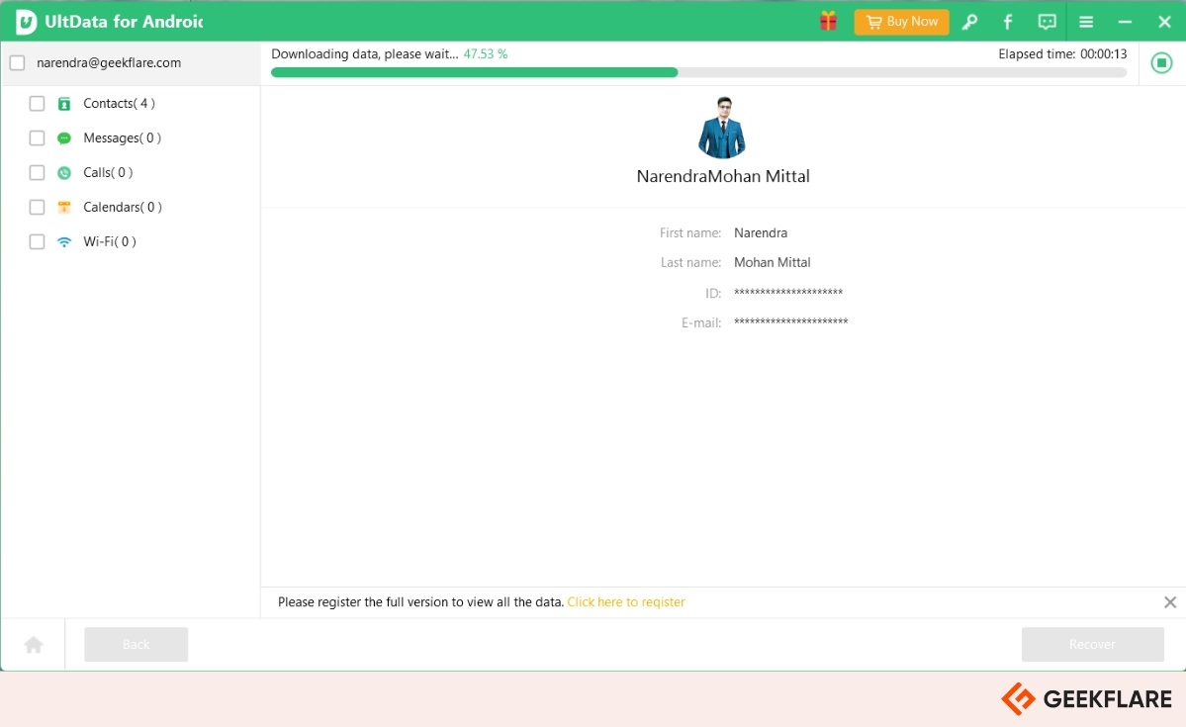Image resolution: width=1186 pixels, height=727 pixels.
Task: Click the Calendars icon
Action: point(64,208)
